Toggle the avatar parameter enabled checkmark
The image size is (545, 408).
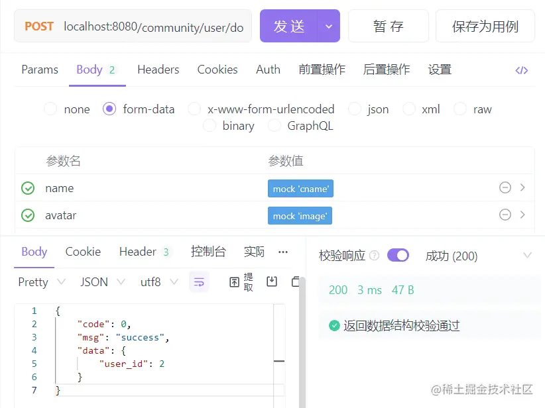(28, 215)
